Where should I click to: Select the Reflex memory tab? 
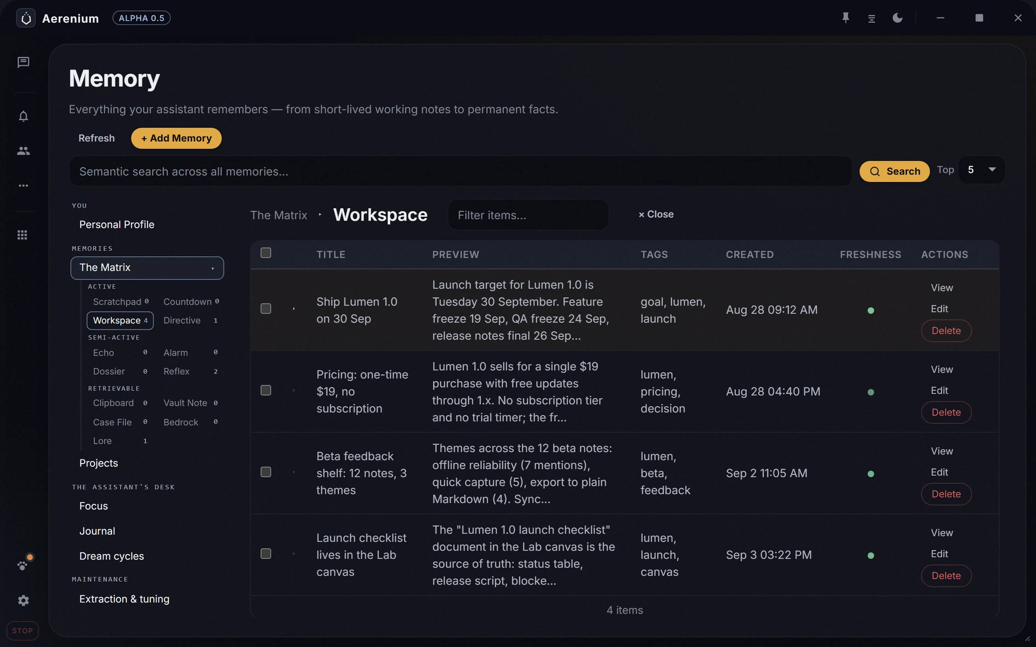click(x=191, y=371)
